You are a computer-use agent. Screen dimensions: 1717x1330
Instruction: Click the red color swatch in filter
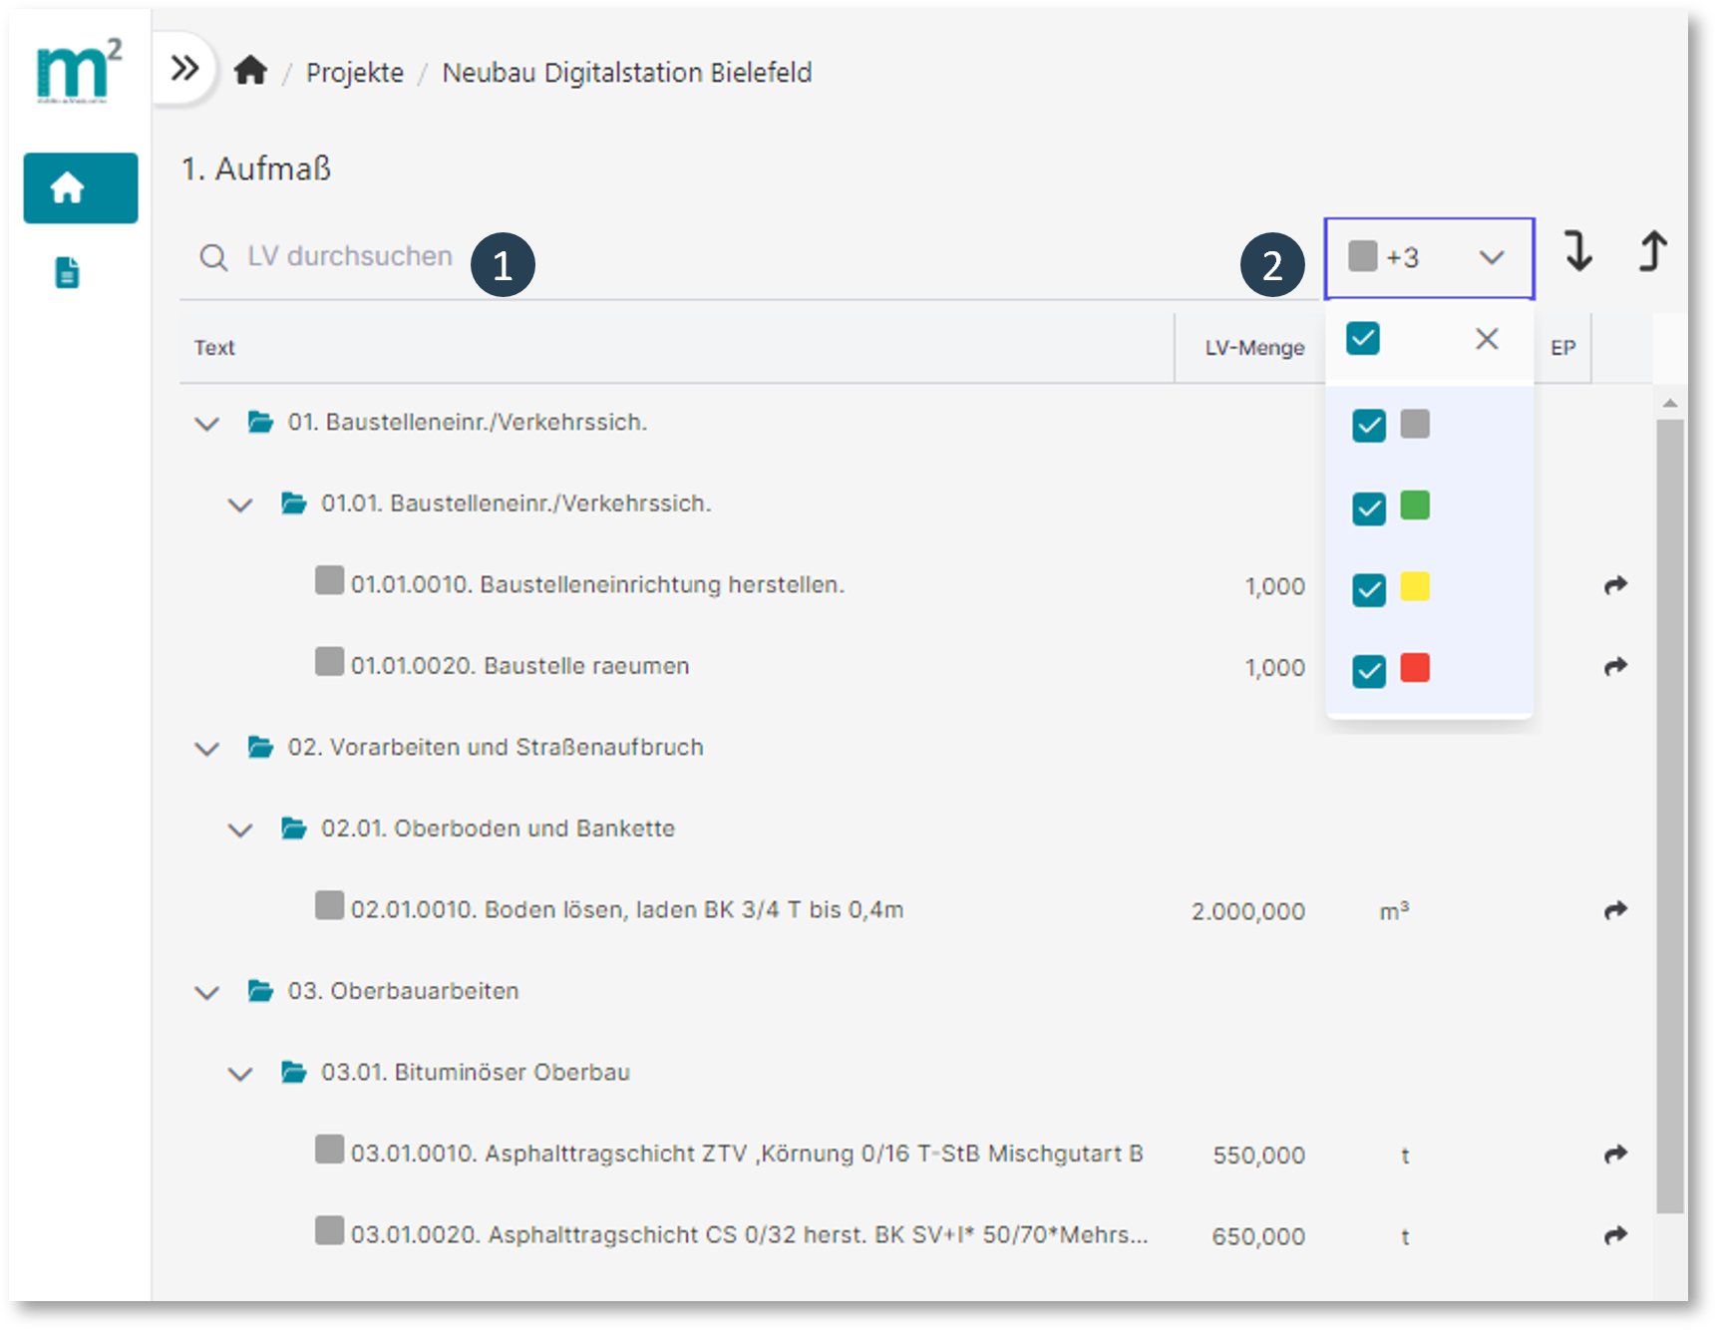click(x=1415, y=668)
